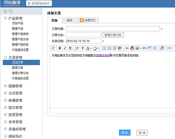Open 产品高级设置 in sidebar
The height and width of the screenshot is (139, 175).
point(20,50)
